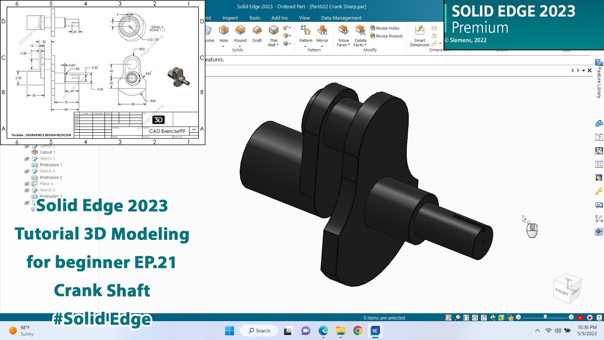Open the Hole dropdown arrow
The width and height of the screenshot is (604, 340).
pos(224,46)
